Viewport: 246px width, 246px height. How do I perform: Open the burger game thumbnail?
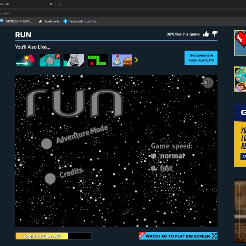coord(122,60)
